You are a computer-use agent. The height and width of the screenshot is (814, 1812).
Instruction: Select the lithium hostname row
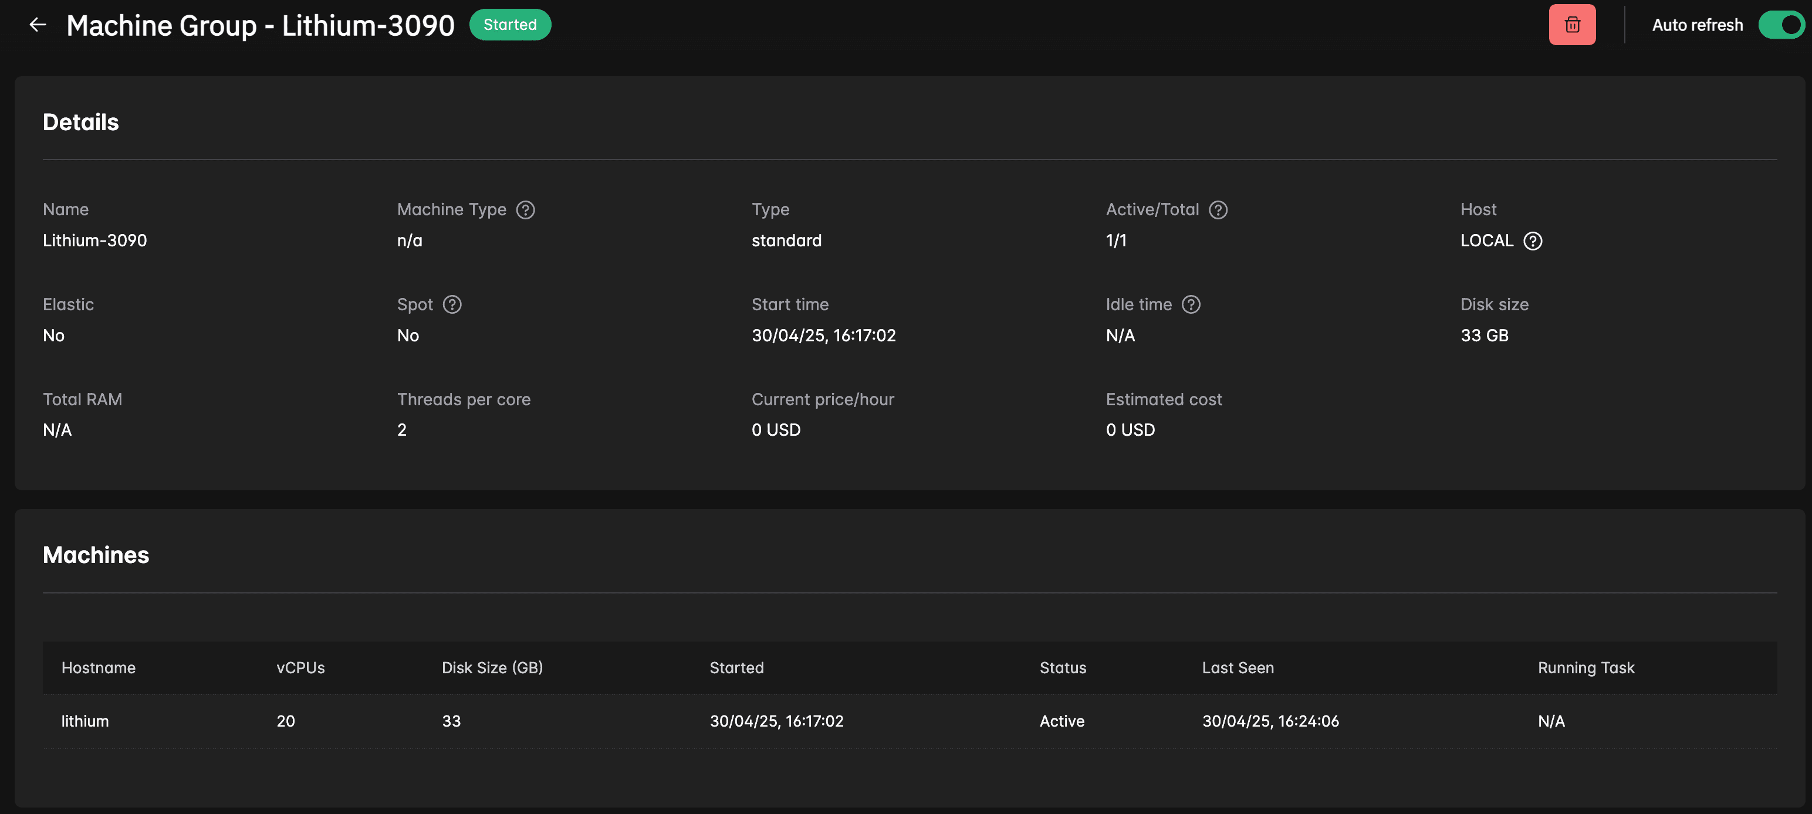(85, 721)
